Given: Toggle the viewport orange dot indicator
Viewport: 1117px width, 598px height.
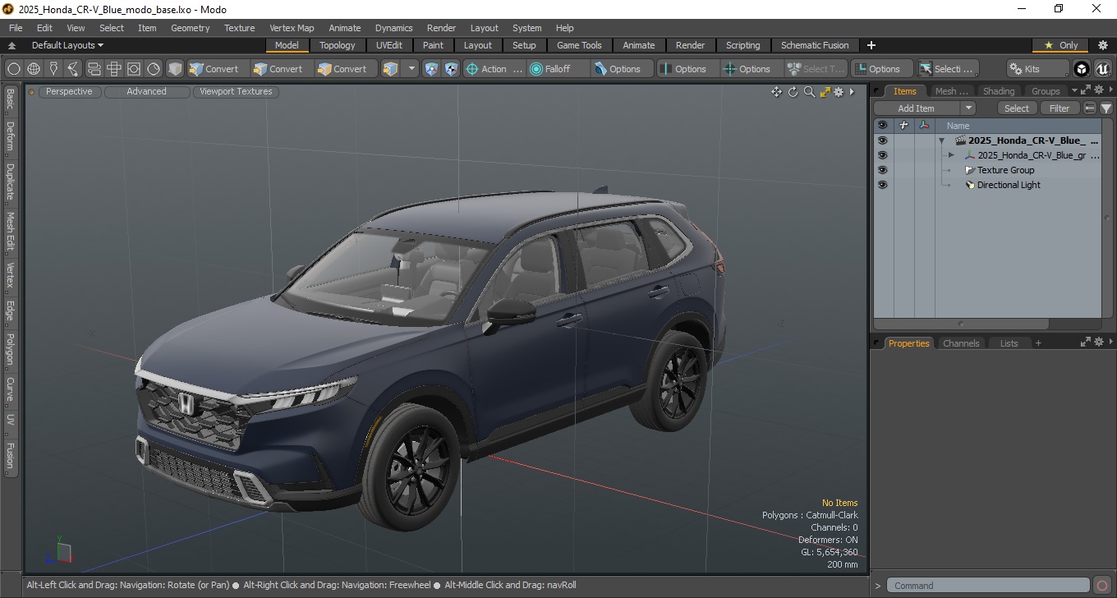Looking at the screenshot, I should (32, 92).
